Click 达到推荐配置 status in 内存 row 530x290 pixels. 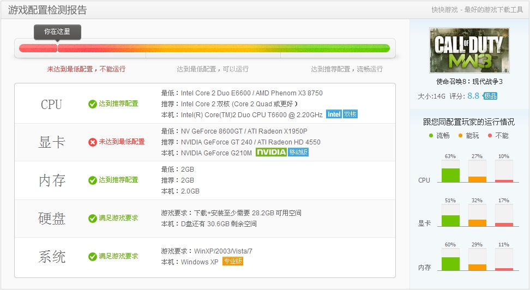118,180
